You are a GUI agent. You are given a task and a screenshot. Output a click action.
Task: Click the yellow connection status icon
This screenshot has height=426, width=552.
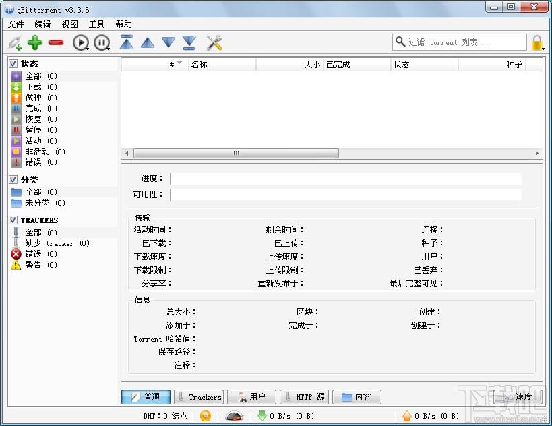(x=206, y=416)
